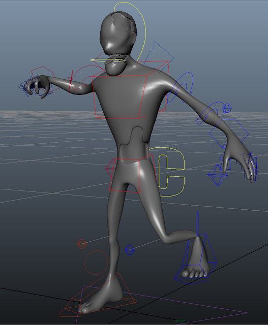Select the vertical blue line control above the raised heel
This screenshot has width=268, height=325.
tap(198, 224)
